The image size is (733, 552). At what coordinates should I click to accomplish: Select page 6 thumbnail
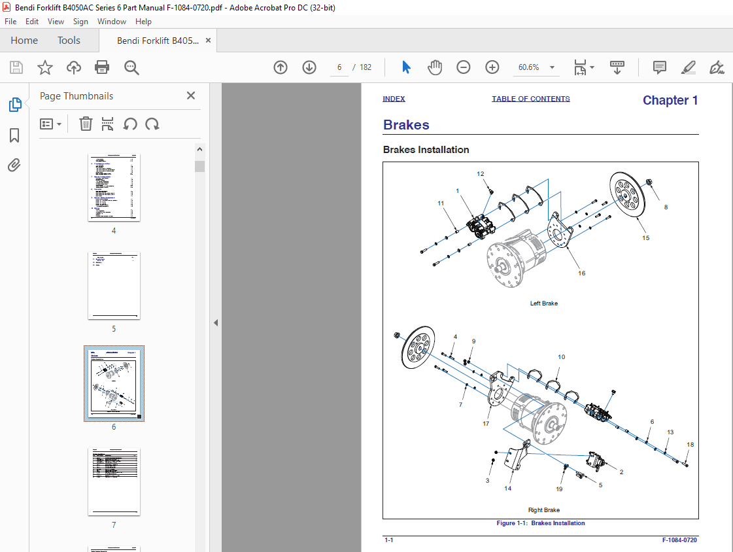click(114, 383)
